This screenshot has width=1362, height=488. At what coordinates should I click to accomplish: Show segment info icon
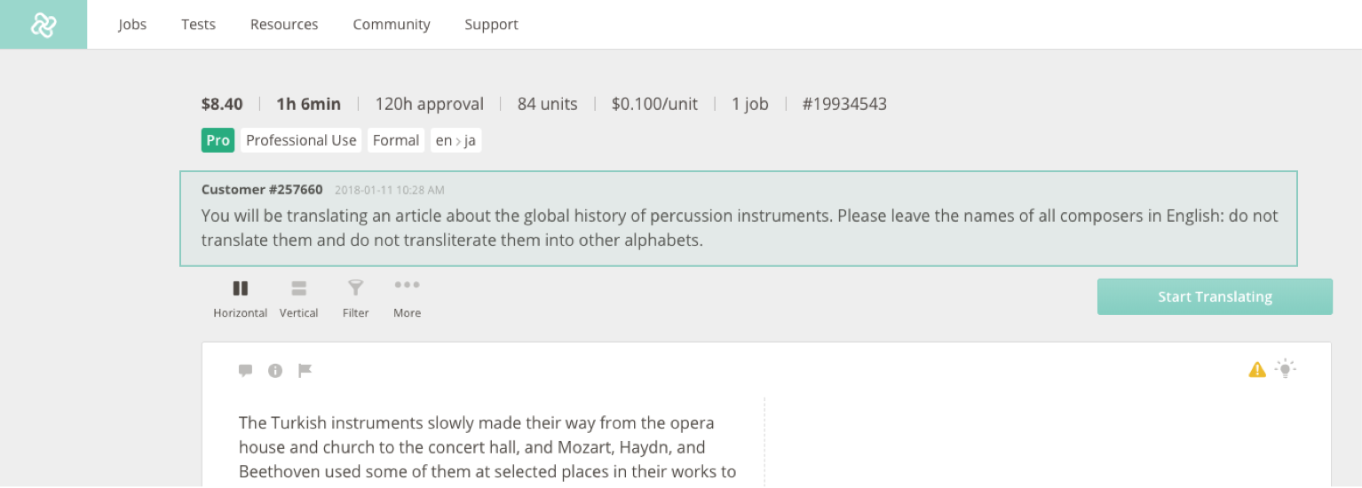click(x=275, y=371)
